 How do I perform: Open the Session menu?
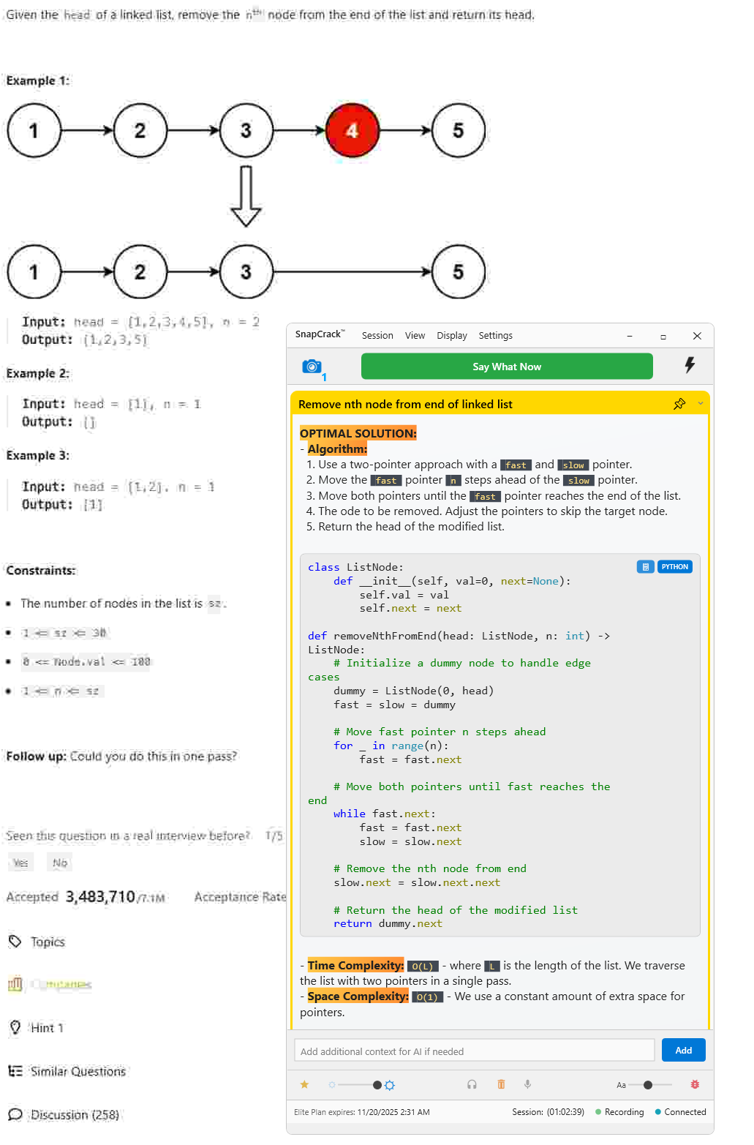[377, 336]
